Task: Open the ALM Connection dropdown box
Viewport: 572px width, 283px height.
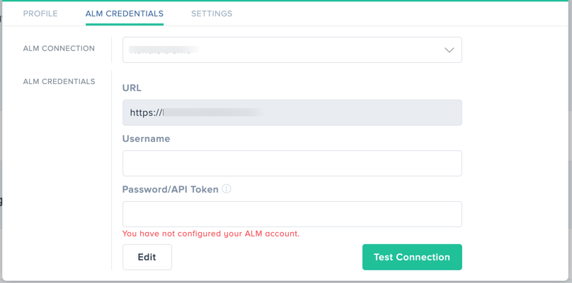Action: 292,50
